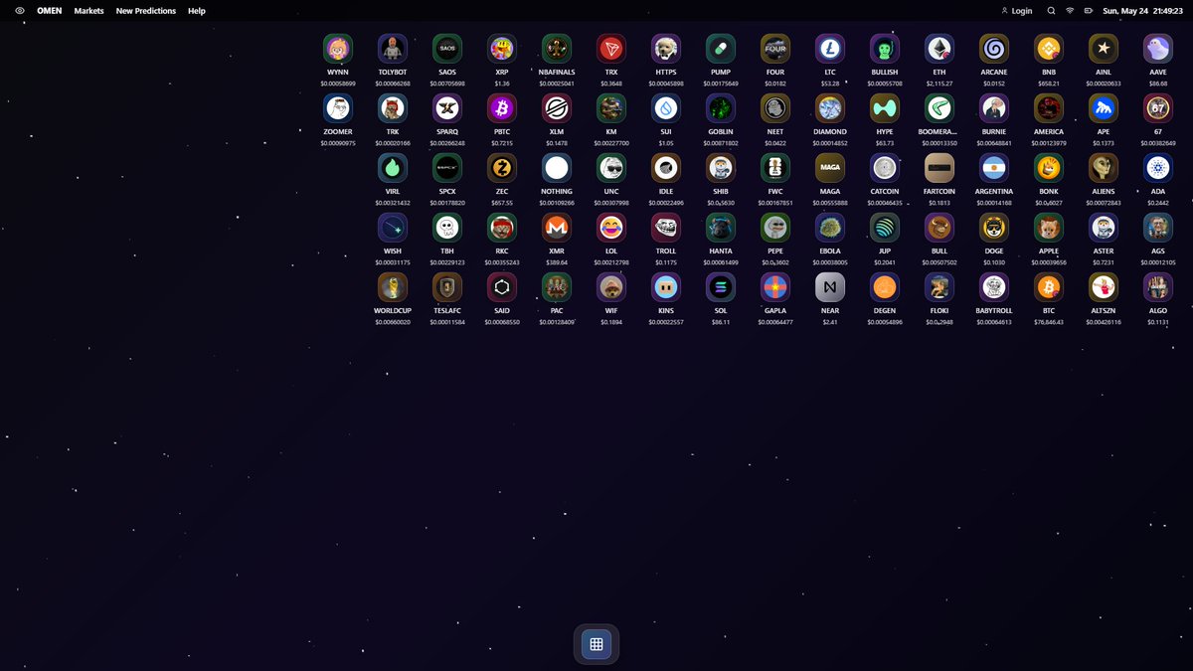
Task: Open the APE market icon
Action: tap(1104, 107)
